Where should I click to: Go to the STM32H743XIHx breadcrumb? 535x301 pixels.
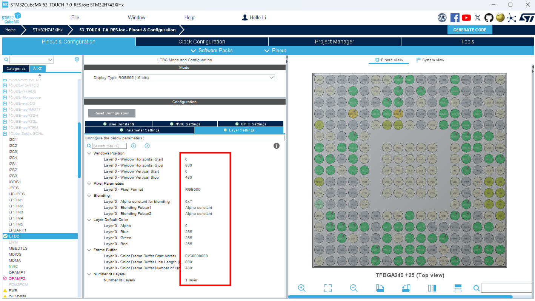click(48, 30)
